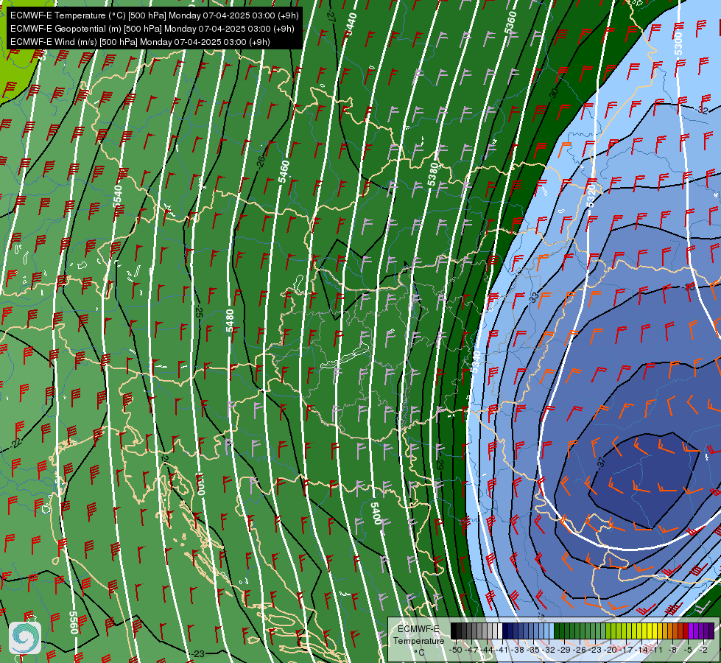Click the 5320 geopotential contour label
Screen dimensions: 721x663
tap(591, 195)
